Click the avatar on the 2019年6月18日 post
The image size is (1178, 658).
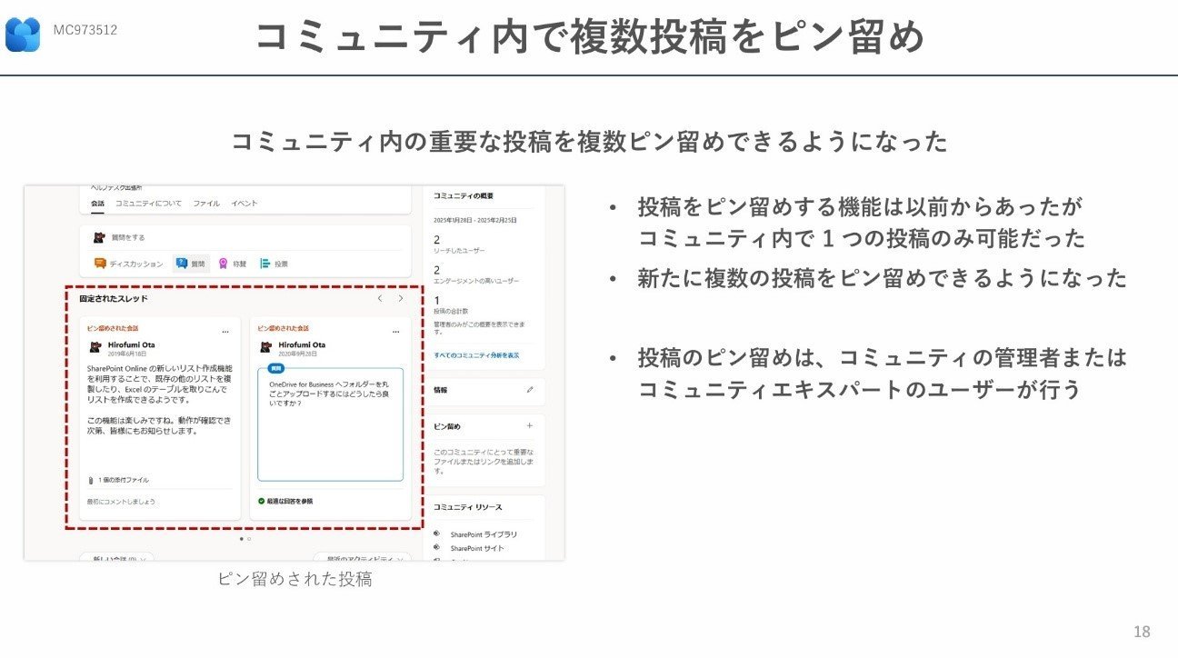[95, 347]
